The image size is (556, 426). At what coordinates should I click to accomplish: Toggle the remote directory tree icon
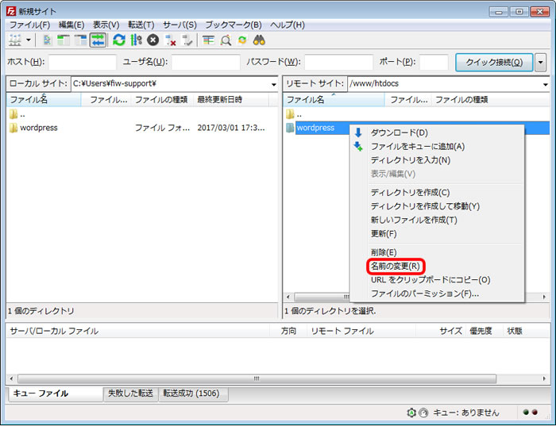pyautogui.click(x=81, y=40)
